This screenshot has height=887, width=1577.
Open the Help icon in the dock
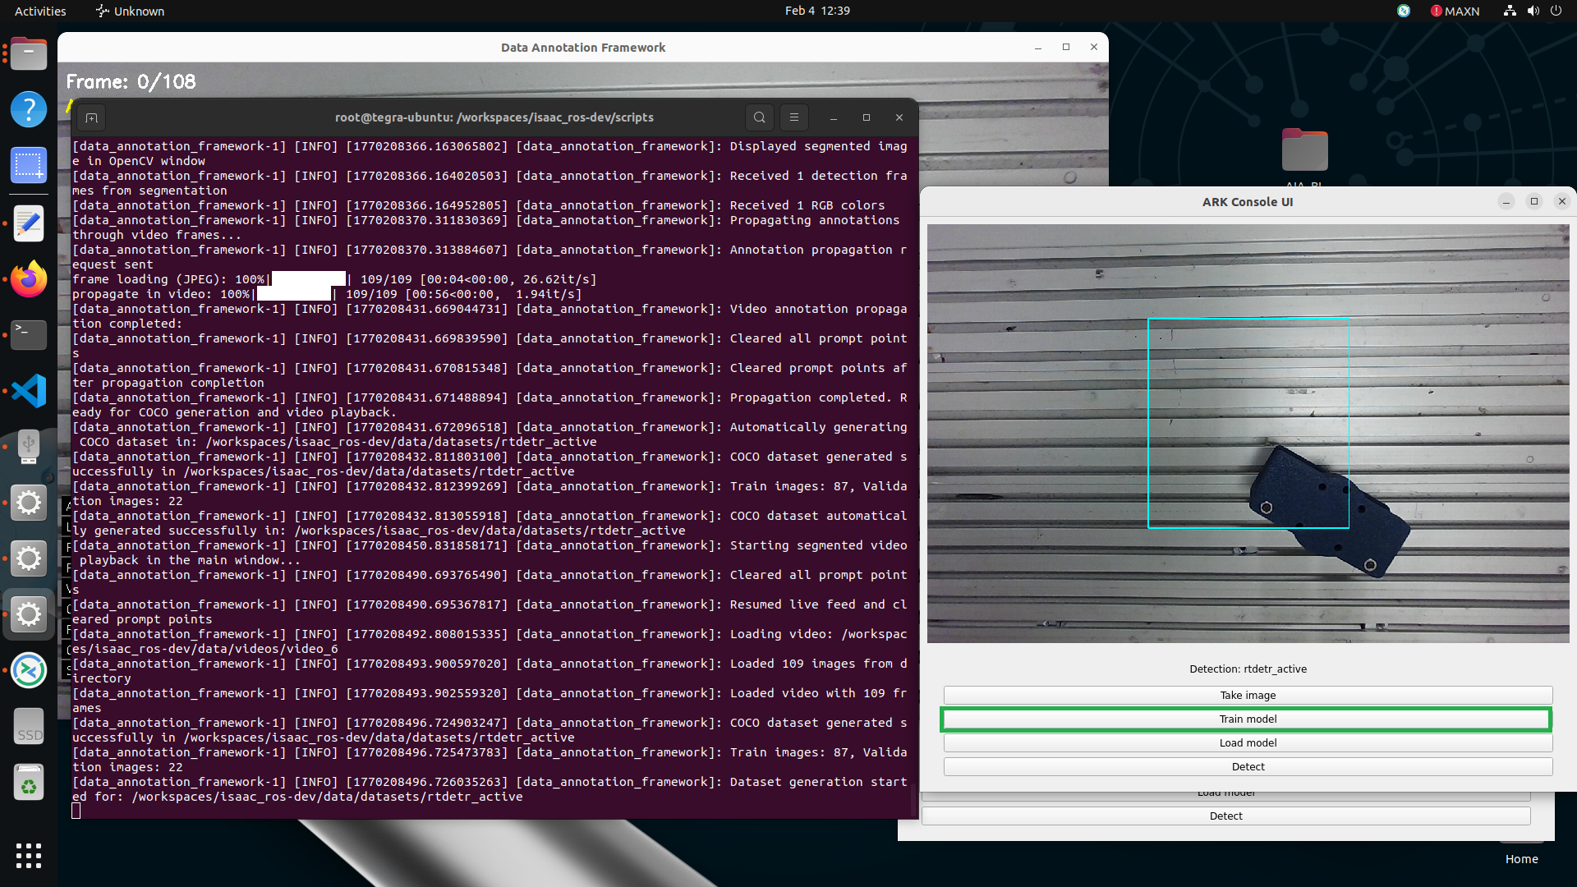[x=29, y=109]
